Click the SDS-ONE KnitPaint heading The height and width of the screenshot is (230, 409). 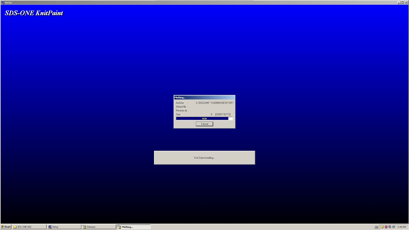coord(34,13)
